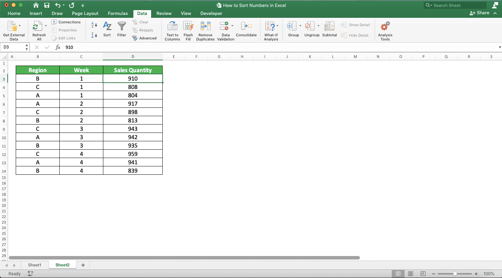502x278 pixels.
Task: Launch Text to Columns
Action: [172, 31]
